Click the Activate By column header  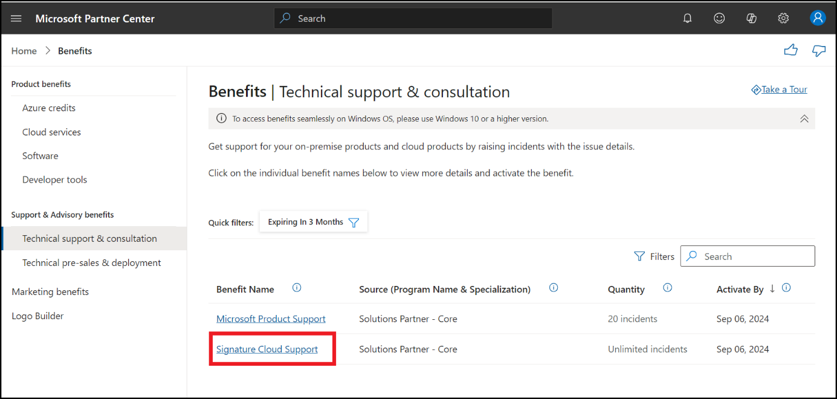pos(740,289)
